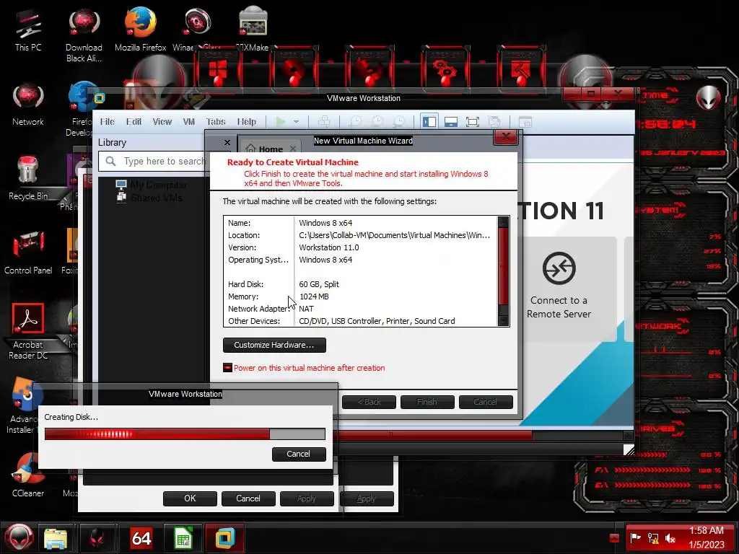Open the VM menu
This screenshot has width=739, height=554.
click(189, 121)
